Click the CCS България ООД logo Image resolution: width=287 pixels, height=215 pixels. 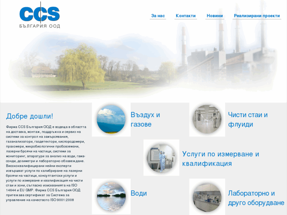[40, 15]
